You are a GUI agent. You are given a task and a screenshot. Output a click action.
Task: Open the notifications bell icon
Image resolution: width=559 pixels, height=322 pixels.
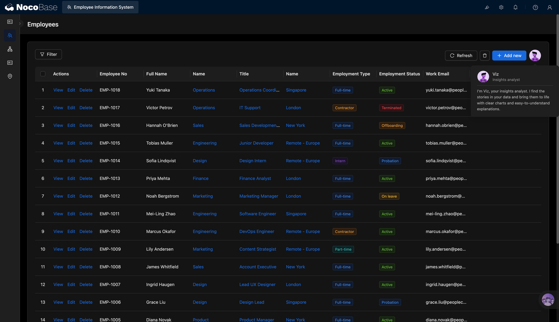coord(515,7)
